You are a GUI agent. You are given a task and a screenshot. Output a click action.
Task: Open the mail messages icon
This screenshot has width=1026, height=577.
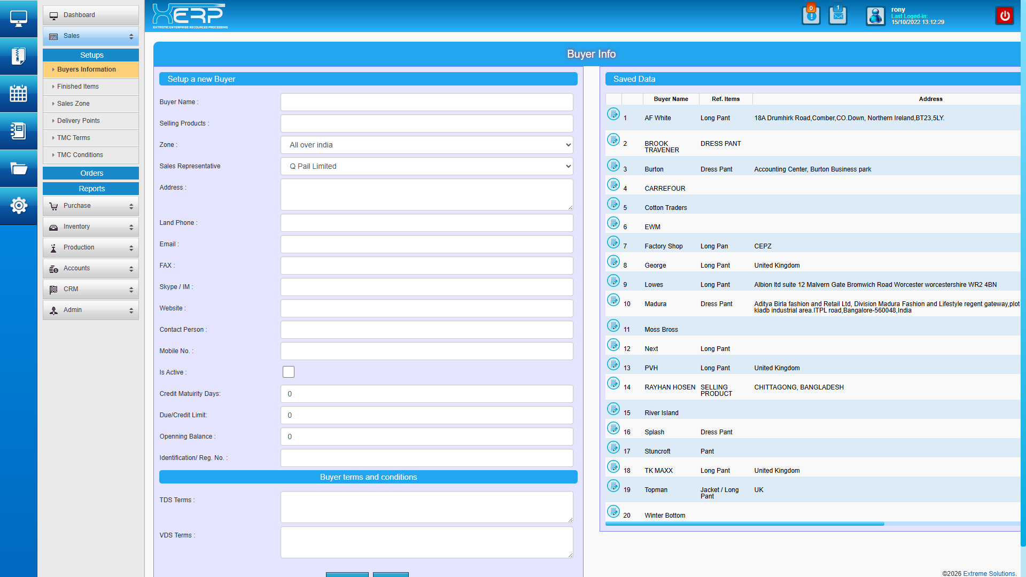[x=837, y=15]
